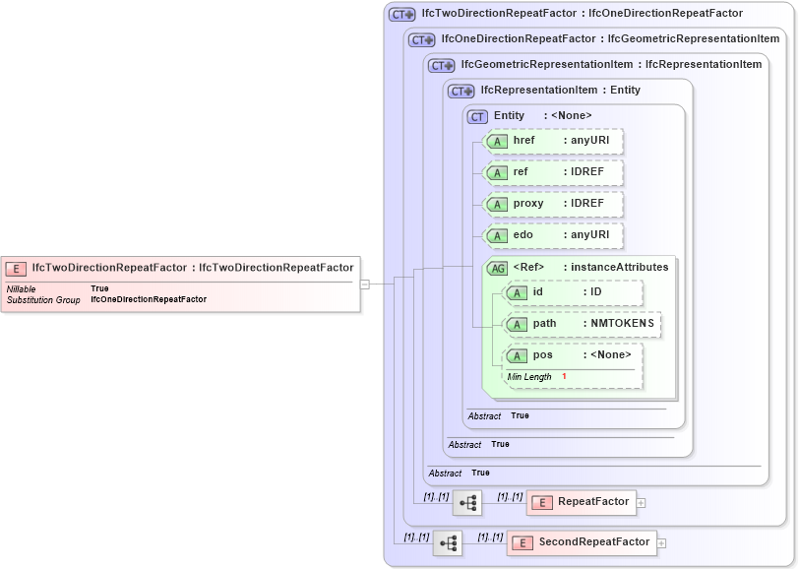Select the A icon of the proxy attribute
Screen dimensions: 799x569
[498, 204]
